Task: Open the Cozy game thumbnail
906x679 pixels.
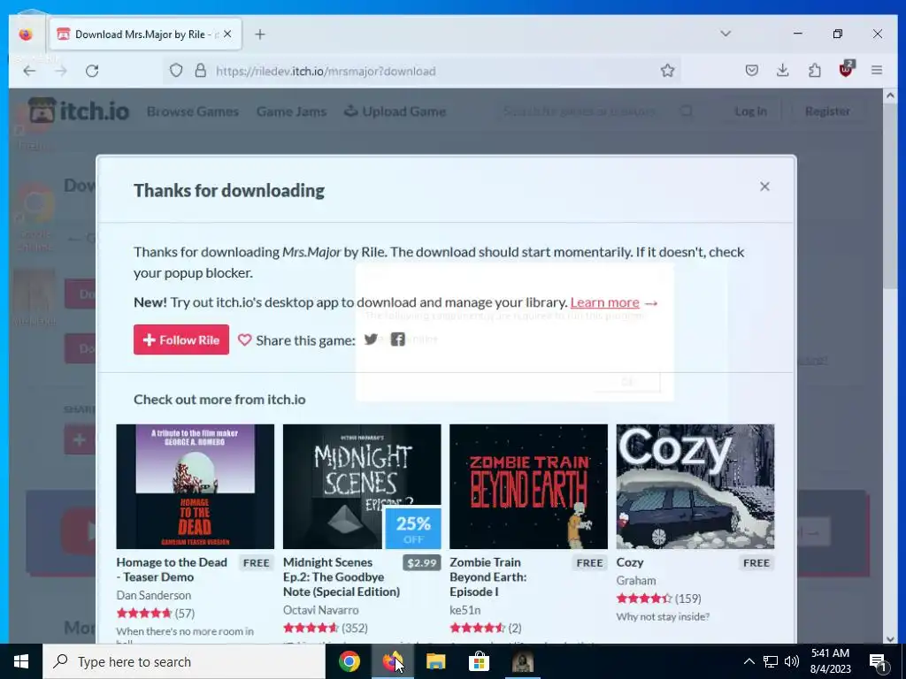Action: tap(695, 486)
